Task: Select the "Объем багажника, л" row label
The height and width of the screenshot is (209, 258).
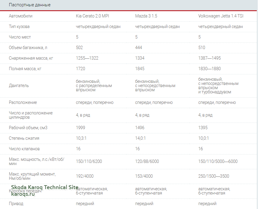Action: coord(28,48)
